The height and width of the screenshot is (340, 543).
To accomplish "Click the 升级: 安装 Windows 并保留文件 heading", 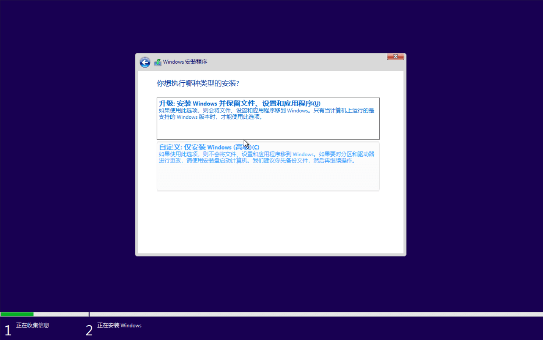I will 239,103.
